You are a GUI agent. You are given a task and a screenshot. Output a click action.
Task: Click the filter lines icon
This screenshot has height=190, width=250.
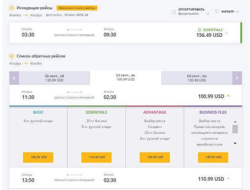click(x=217, y=11)
